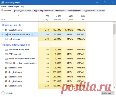Click the Device Association Framework icon
116x97 pixels.
coord(6,59)
